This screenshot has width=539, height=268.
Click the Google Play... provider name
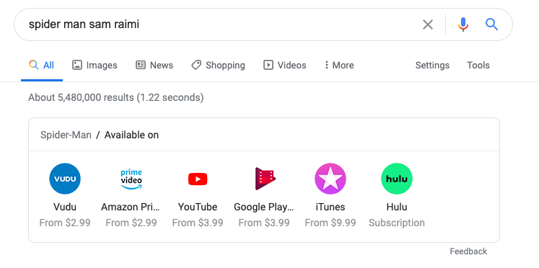point(264,207)
